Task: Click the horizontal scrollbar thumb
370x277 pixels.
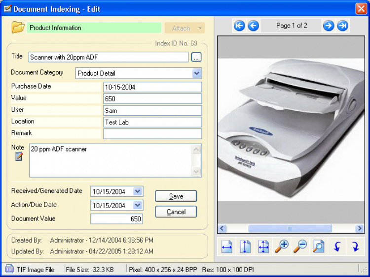Action: tap(290, 228)
